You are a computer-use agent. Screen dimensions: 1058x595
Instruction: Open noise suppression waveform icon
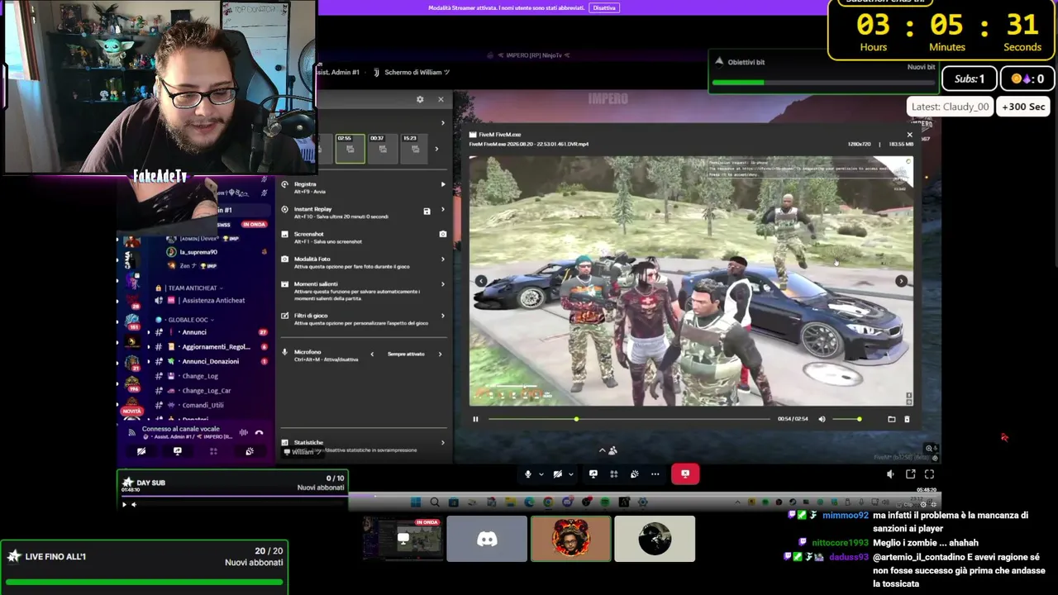pyautogui.click(x=243, y=432)
